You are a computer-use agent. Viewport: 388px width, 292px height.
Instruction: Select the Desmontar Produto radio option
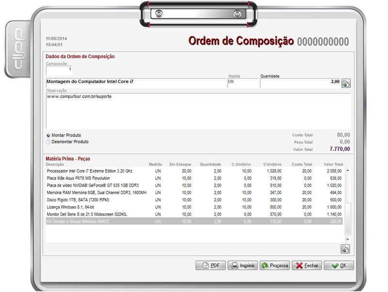click(x=48, y=142)
